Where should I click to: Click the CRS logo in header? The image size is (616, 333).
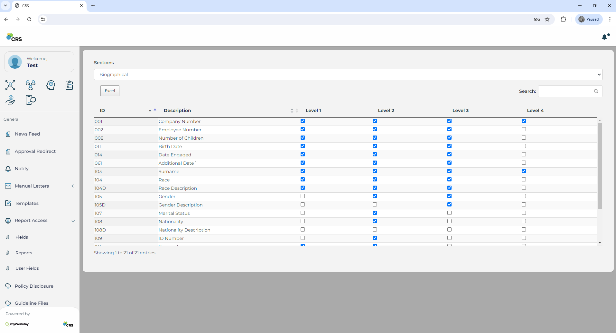pos(14,37)
